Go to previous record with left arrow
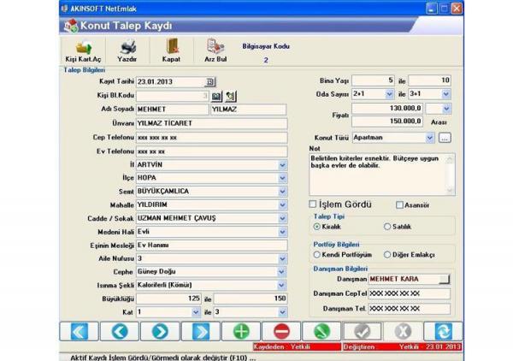Screen dimensions: 513x361 pyautogui.click(x=120, y=331)
